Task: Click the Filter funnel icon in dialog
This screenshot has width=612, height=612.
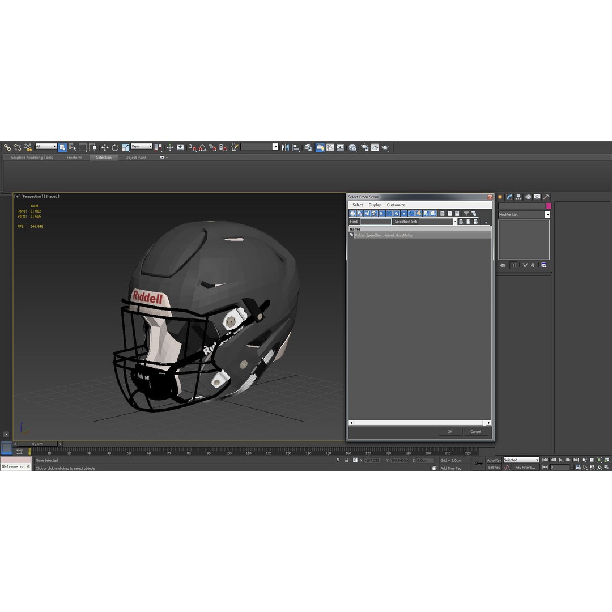Action: tap(466, 214)
